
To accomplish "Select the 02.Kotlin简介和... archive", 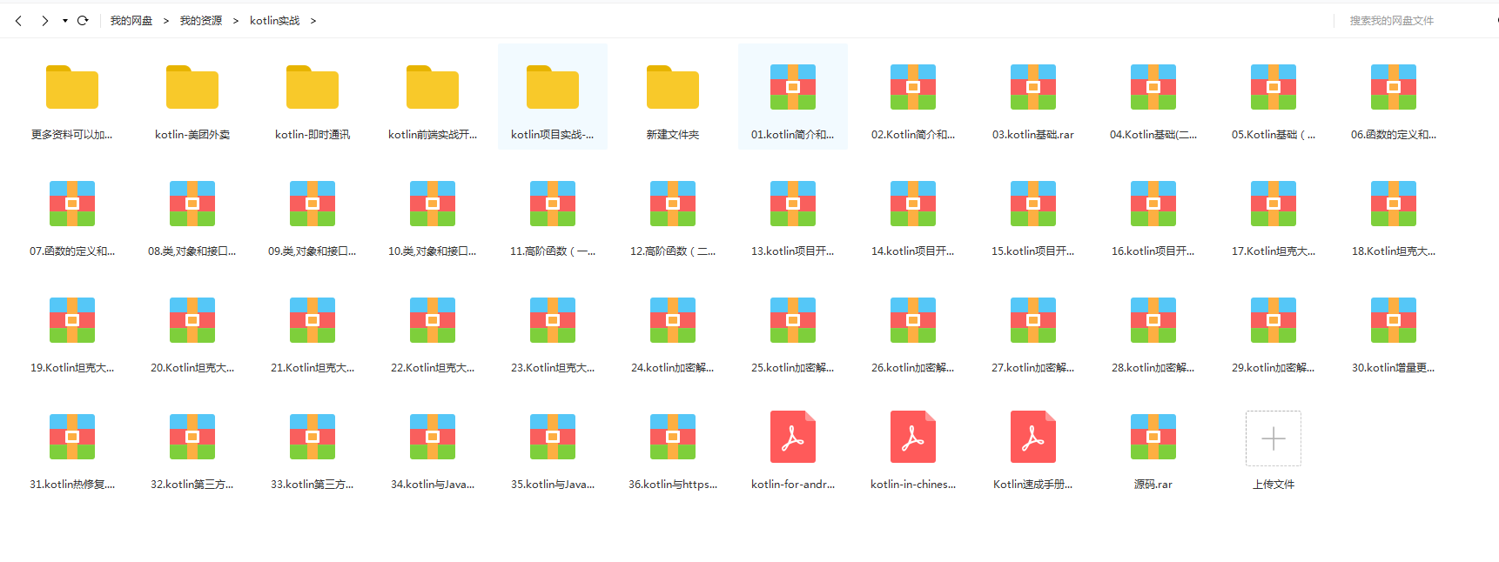I will 913,87.
